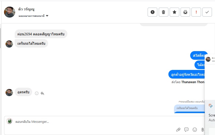Open saved replies speech-bubble icon

pos(186,130)
